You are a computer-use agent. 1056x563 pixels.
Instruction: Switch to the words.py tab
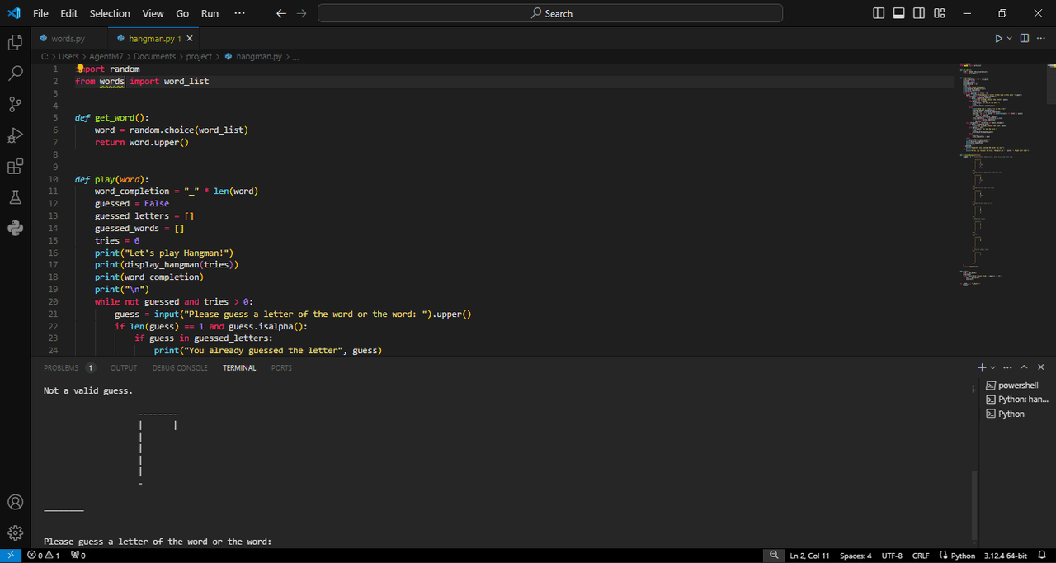click(68, 38)
